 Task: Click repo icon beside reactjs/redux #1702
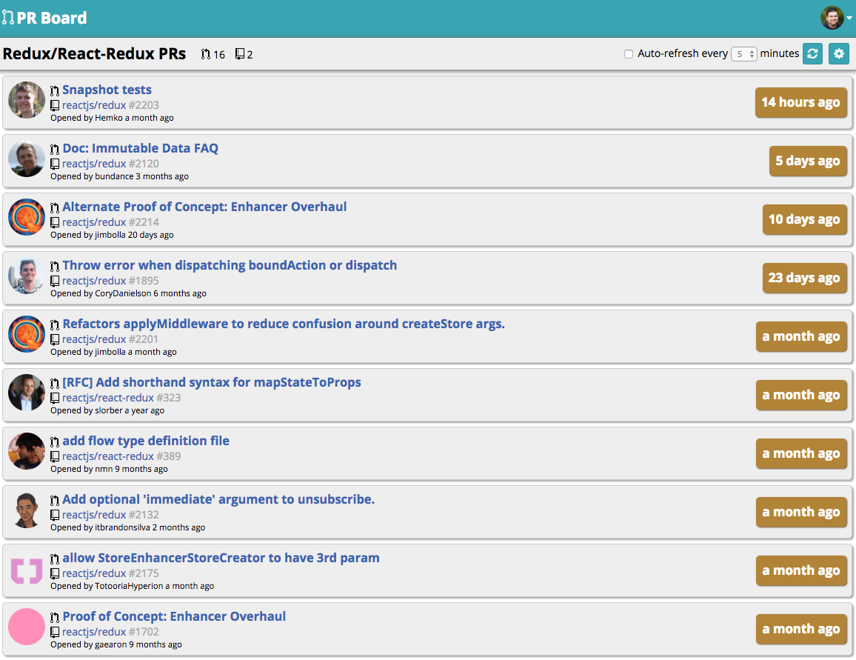coord(55,632)
